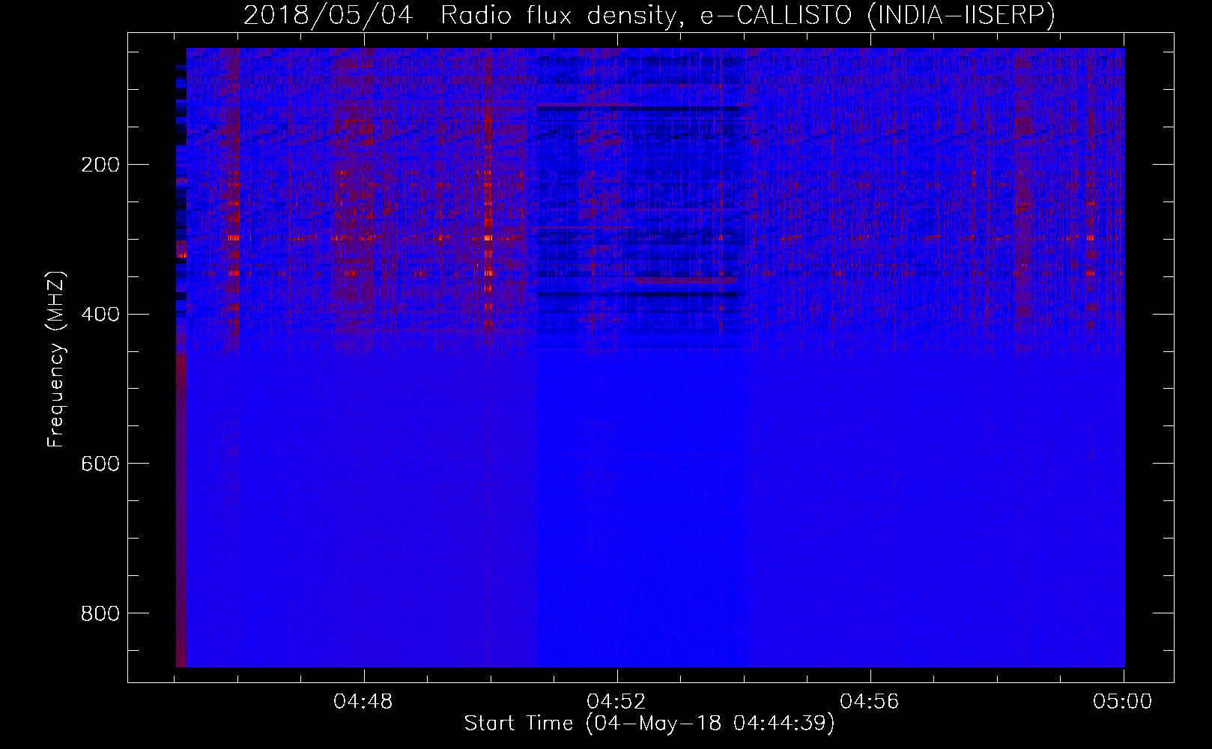Screen dimensions: 1212x749
Task: Click the 04:56 time tick label
Action: 870,702
